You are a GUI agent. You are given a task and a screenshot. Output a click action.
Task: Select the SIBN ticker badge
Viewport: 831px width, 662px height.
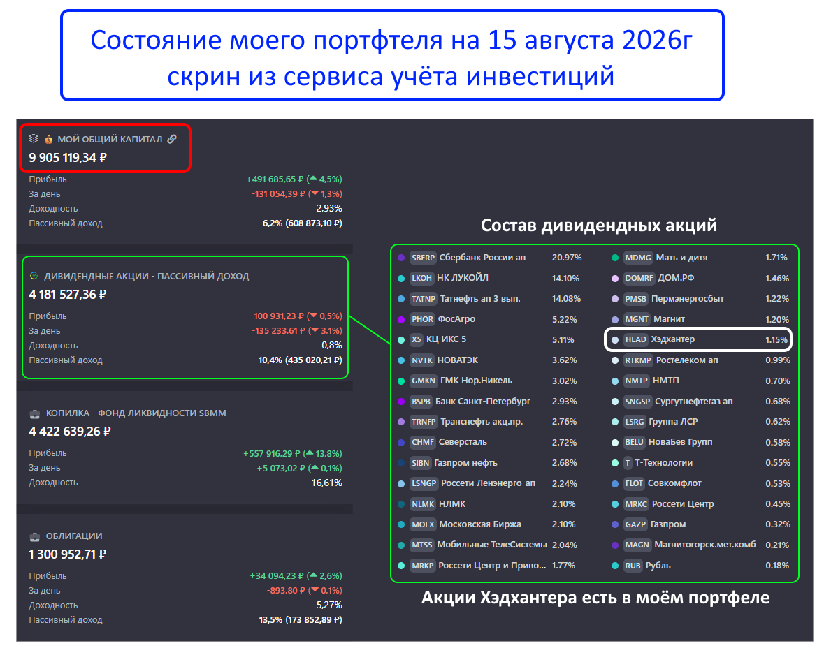420,463
